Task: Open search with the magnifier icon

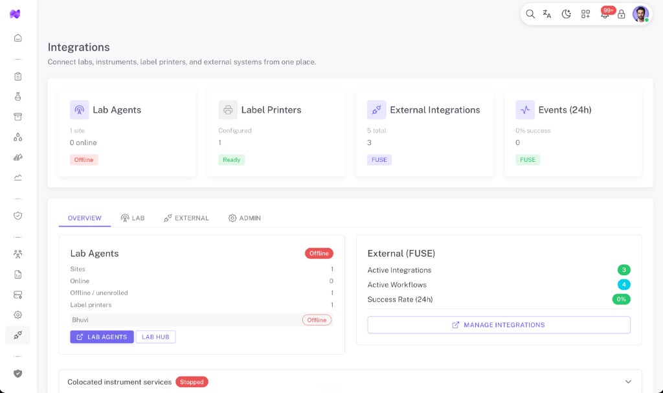Action: pyautogui.click(x=530, y=14)
